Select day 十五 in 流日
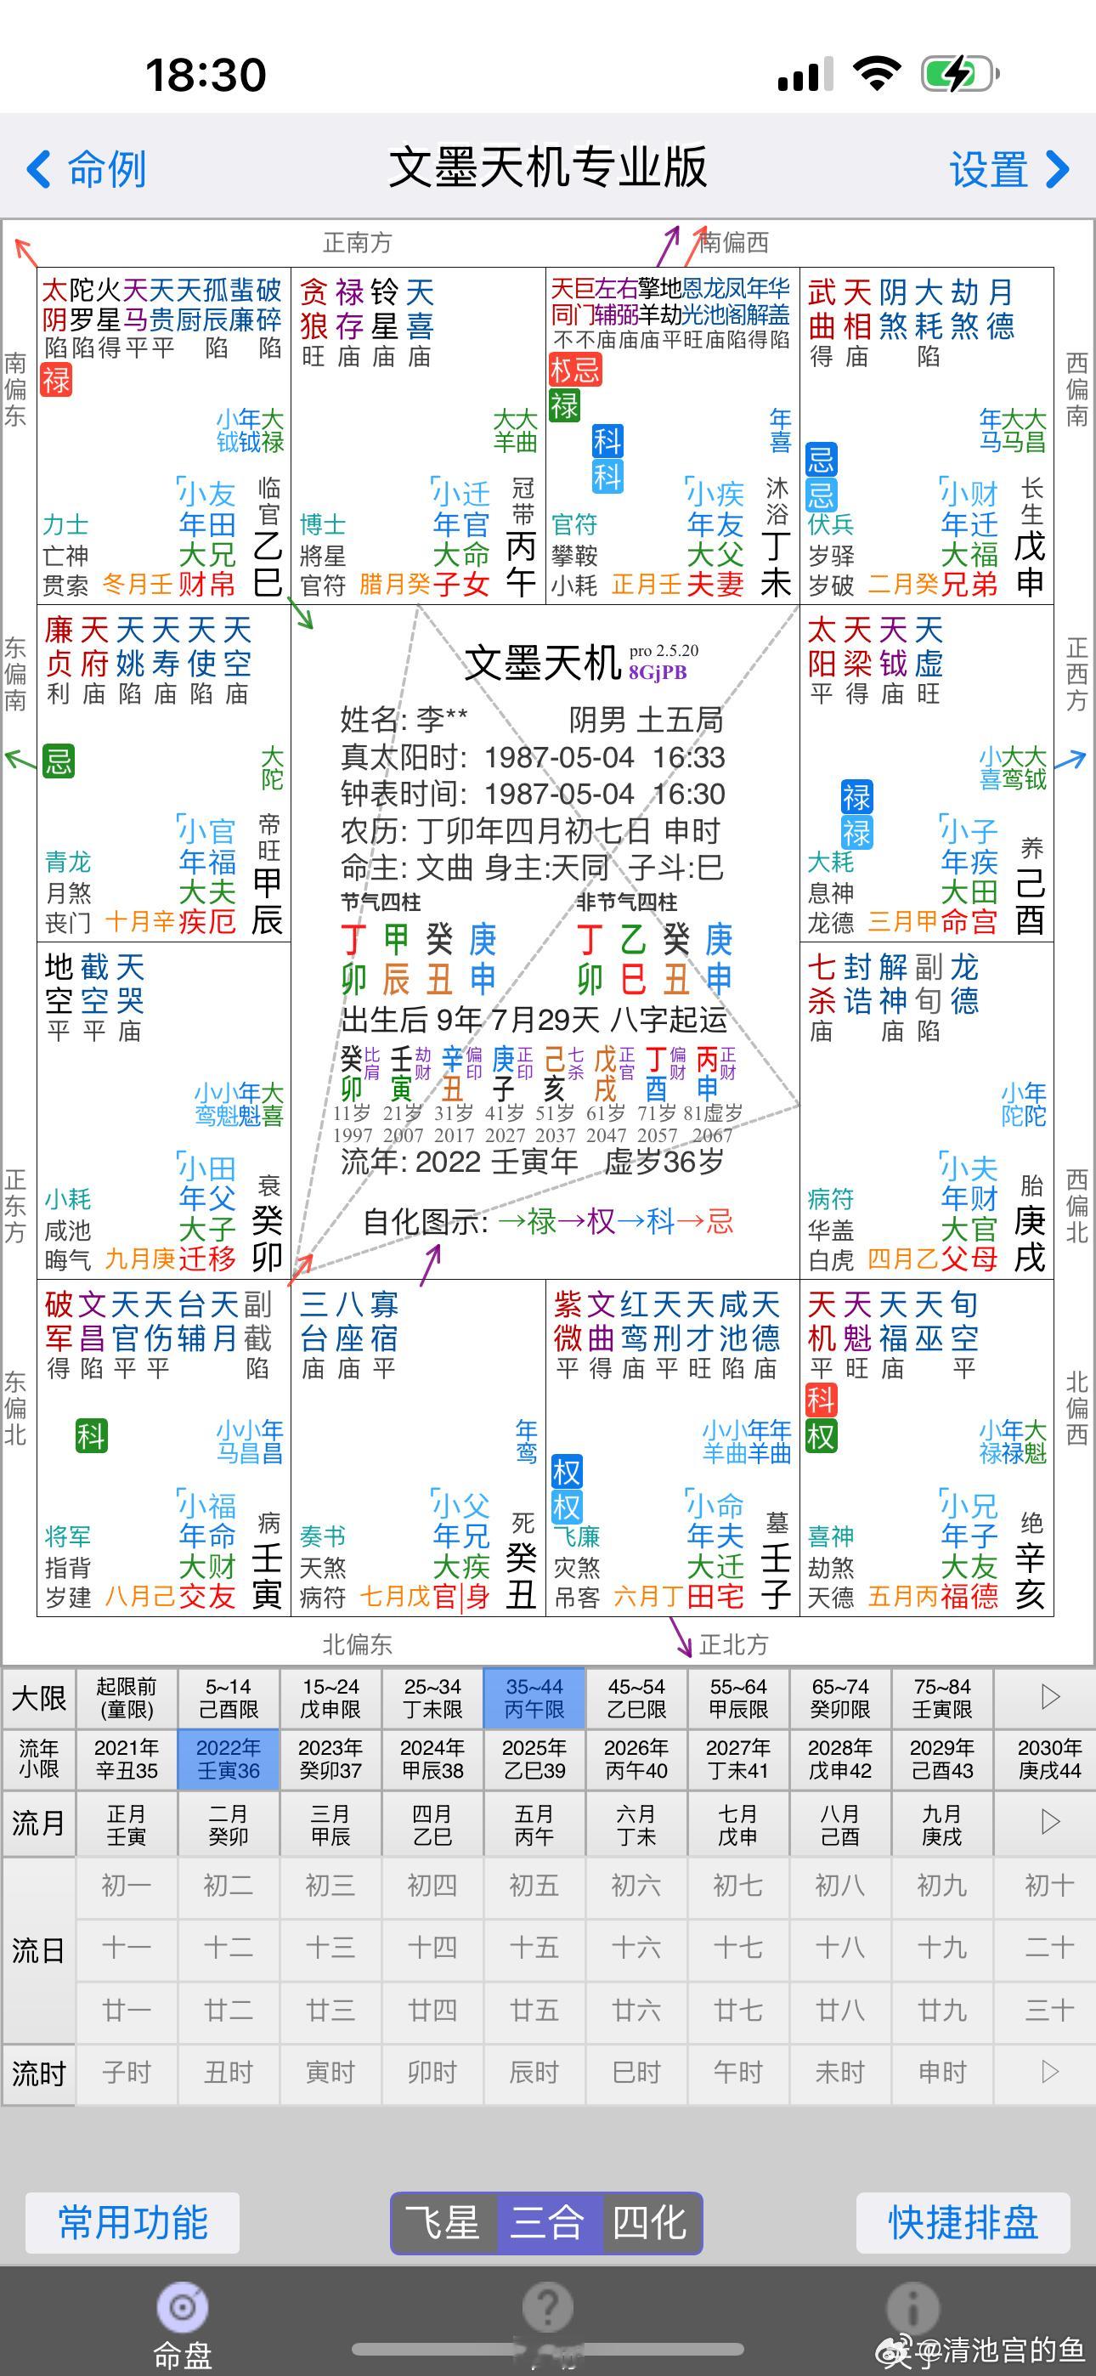 coord(534,1947)
